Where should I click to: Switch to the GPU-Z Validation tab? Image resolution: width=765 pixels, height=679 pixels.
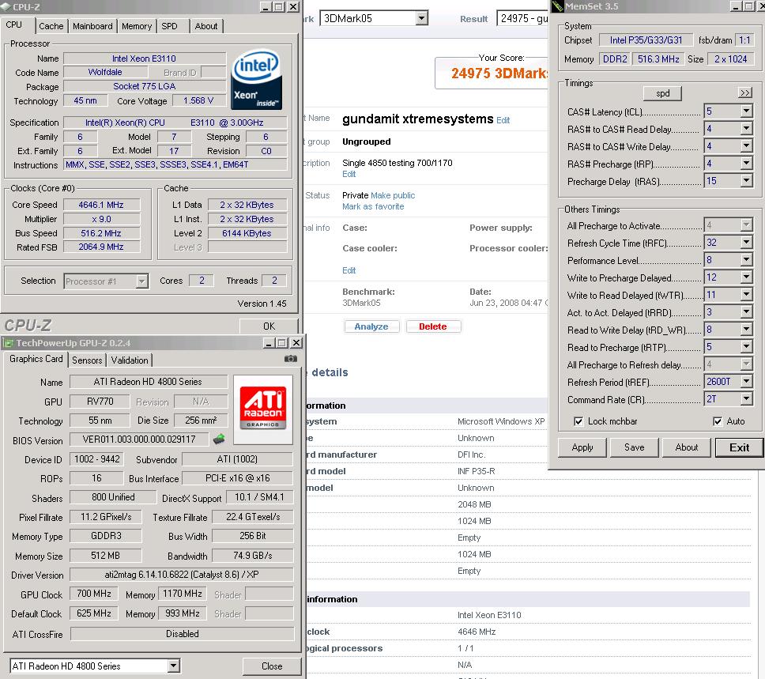click(x=130, y=360)
